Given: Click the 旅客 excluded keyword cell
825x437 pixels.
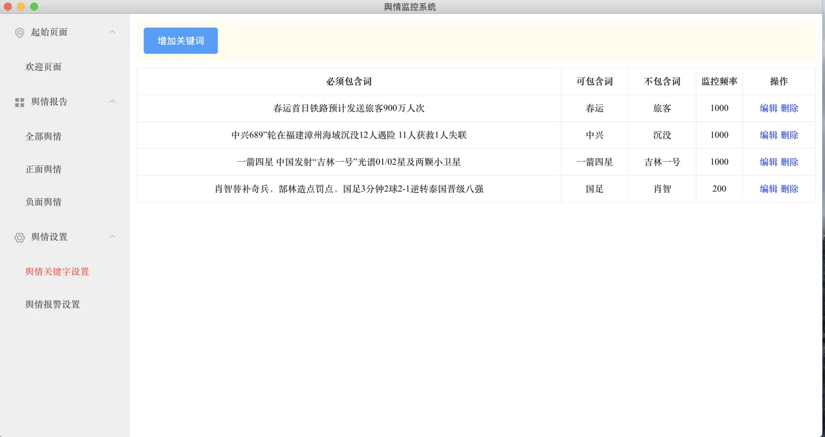Looking at the screenshot, I should 662,108.
